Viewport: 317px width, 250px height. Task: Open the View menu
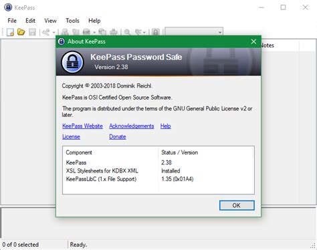click(x=50, y=21)
